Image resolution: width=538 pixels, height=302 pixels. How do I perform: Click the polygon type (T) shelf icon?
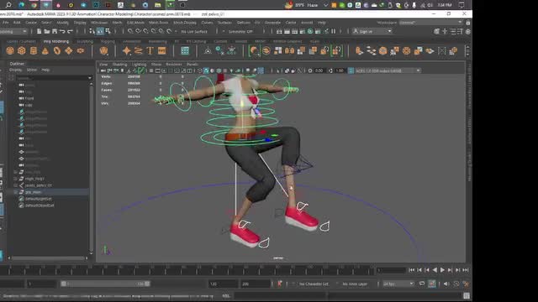pos(150,51)
